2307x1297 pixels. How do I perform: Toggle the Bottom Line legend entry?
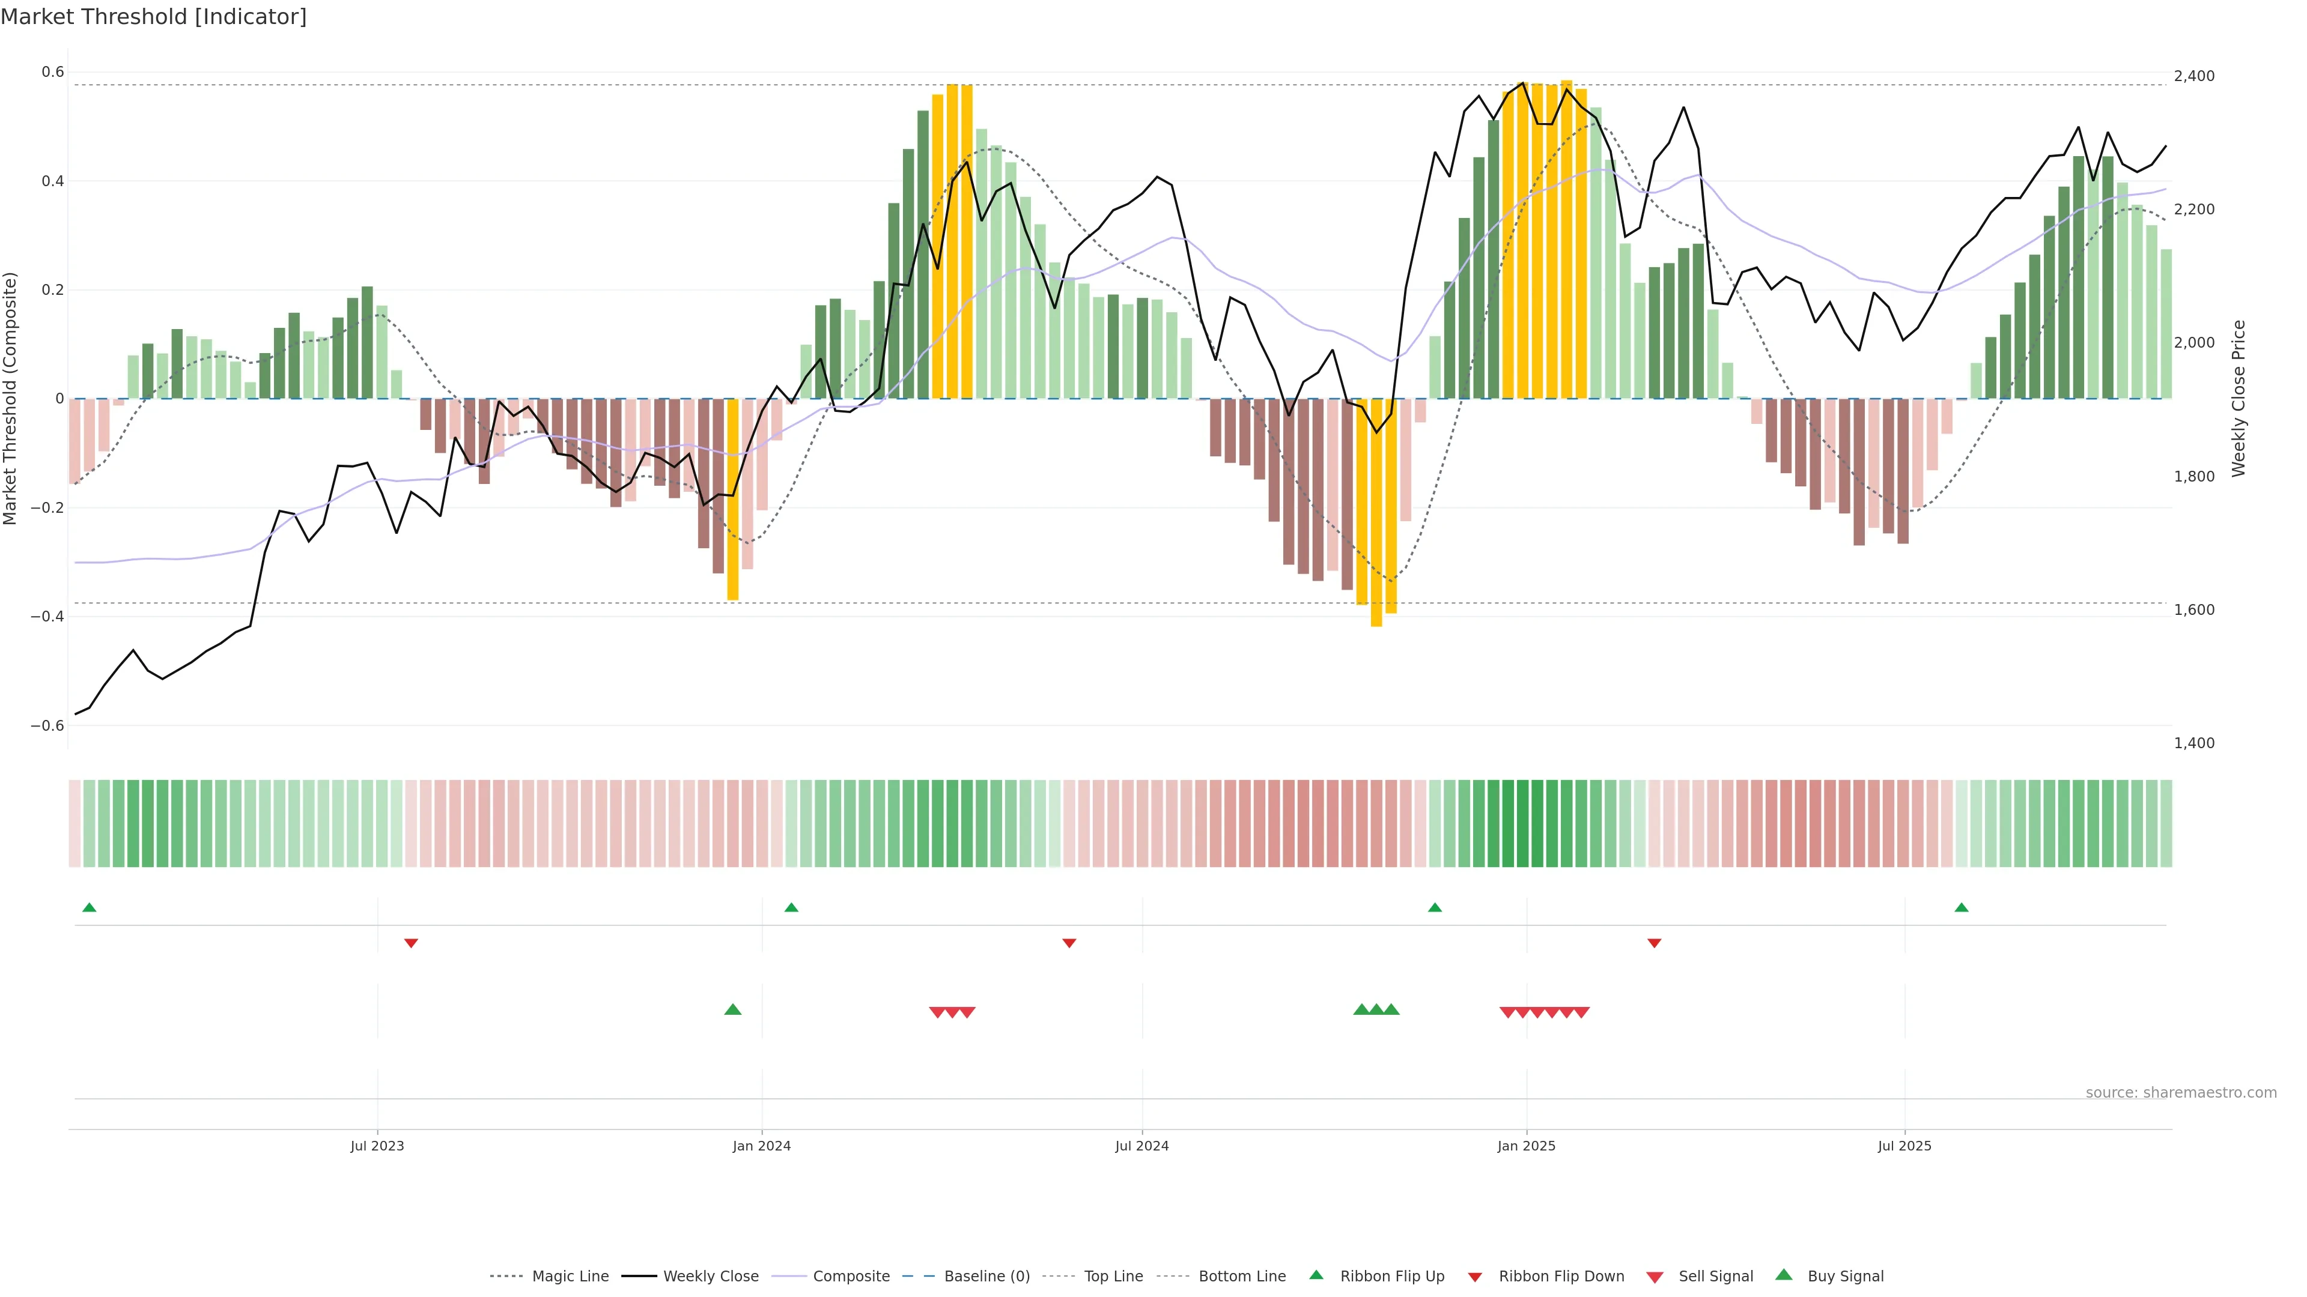(1241, 1277)
